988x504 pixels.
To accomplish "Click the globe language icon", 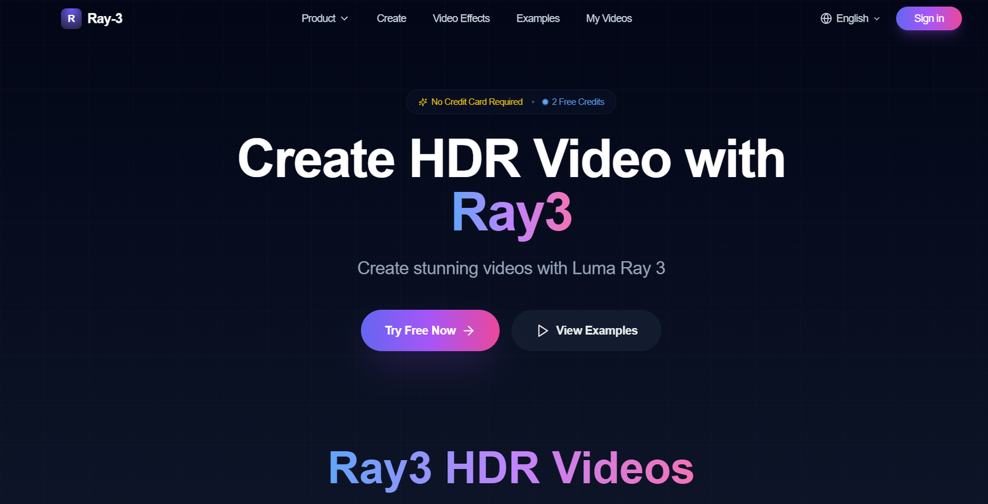I will (826, 19).
